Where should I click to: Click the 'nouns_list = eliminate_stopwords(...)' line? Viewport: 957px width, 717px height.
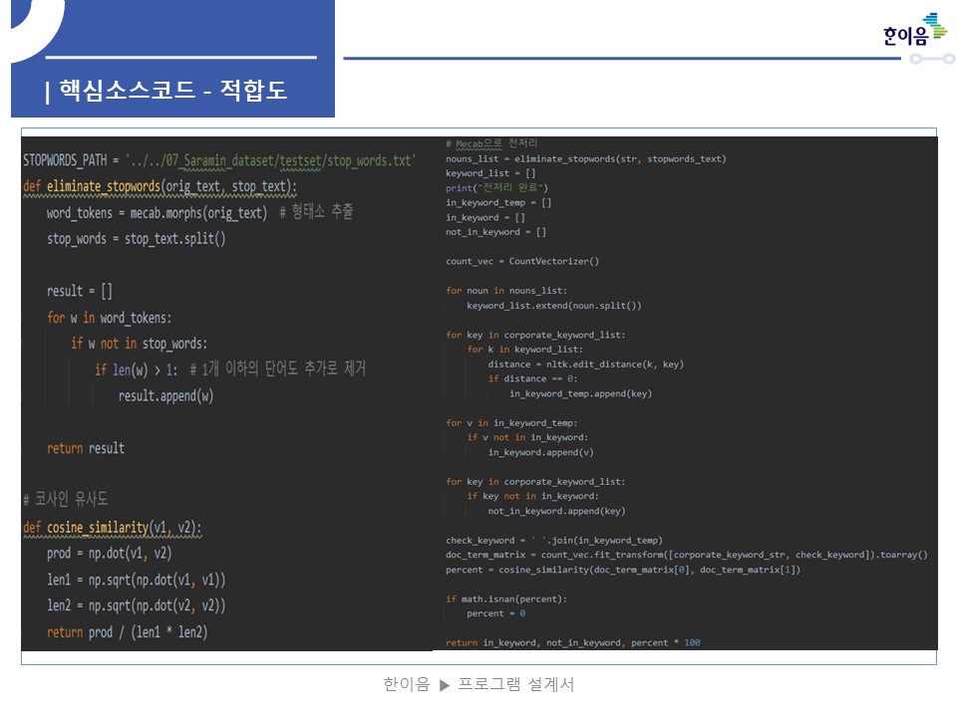tap(586, 158)
